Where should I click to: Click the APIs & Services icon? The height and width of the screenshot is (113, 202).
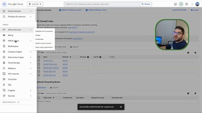[4, 30]
